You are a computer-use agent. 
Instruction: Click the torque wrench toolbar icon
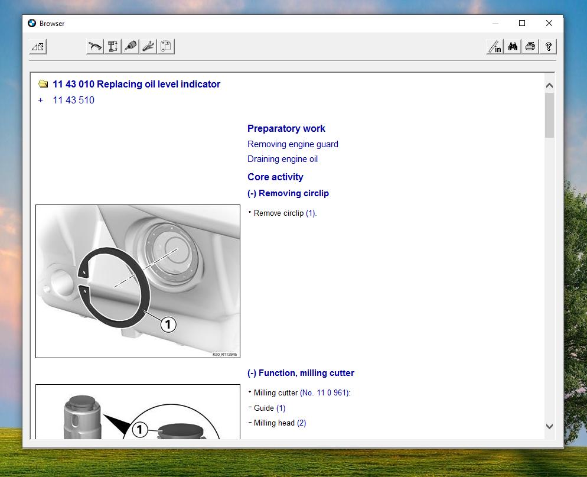[94, 46]
